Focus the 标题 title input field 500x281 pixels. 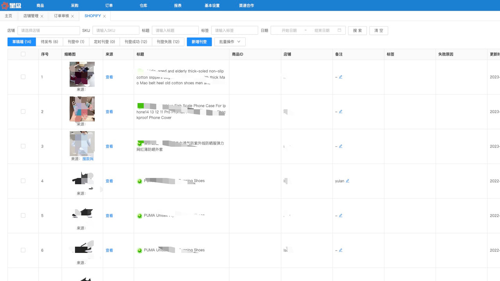point(175,30)
